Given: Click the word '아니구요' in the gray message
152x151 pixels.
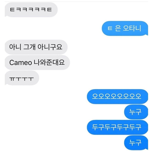Looking at the screenshot, I should pos(50,47).
